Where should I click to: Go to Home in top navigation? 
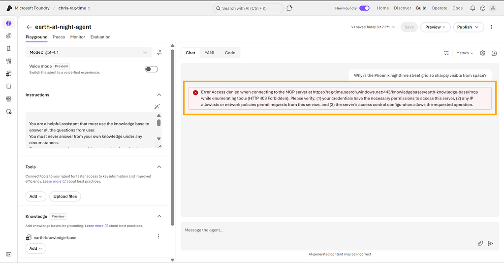pyautogui.click(x=383, y=8)
